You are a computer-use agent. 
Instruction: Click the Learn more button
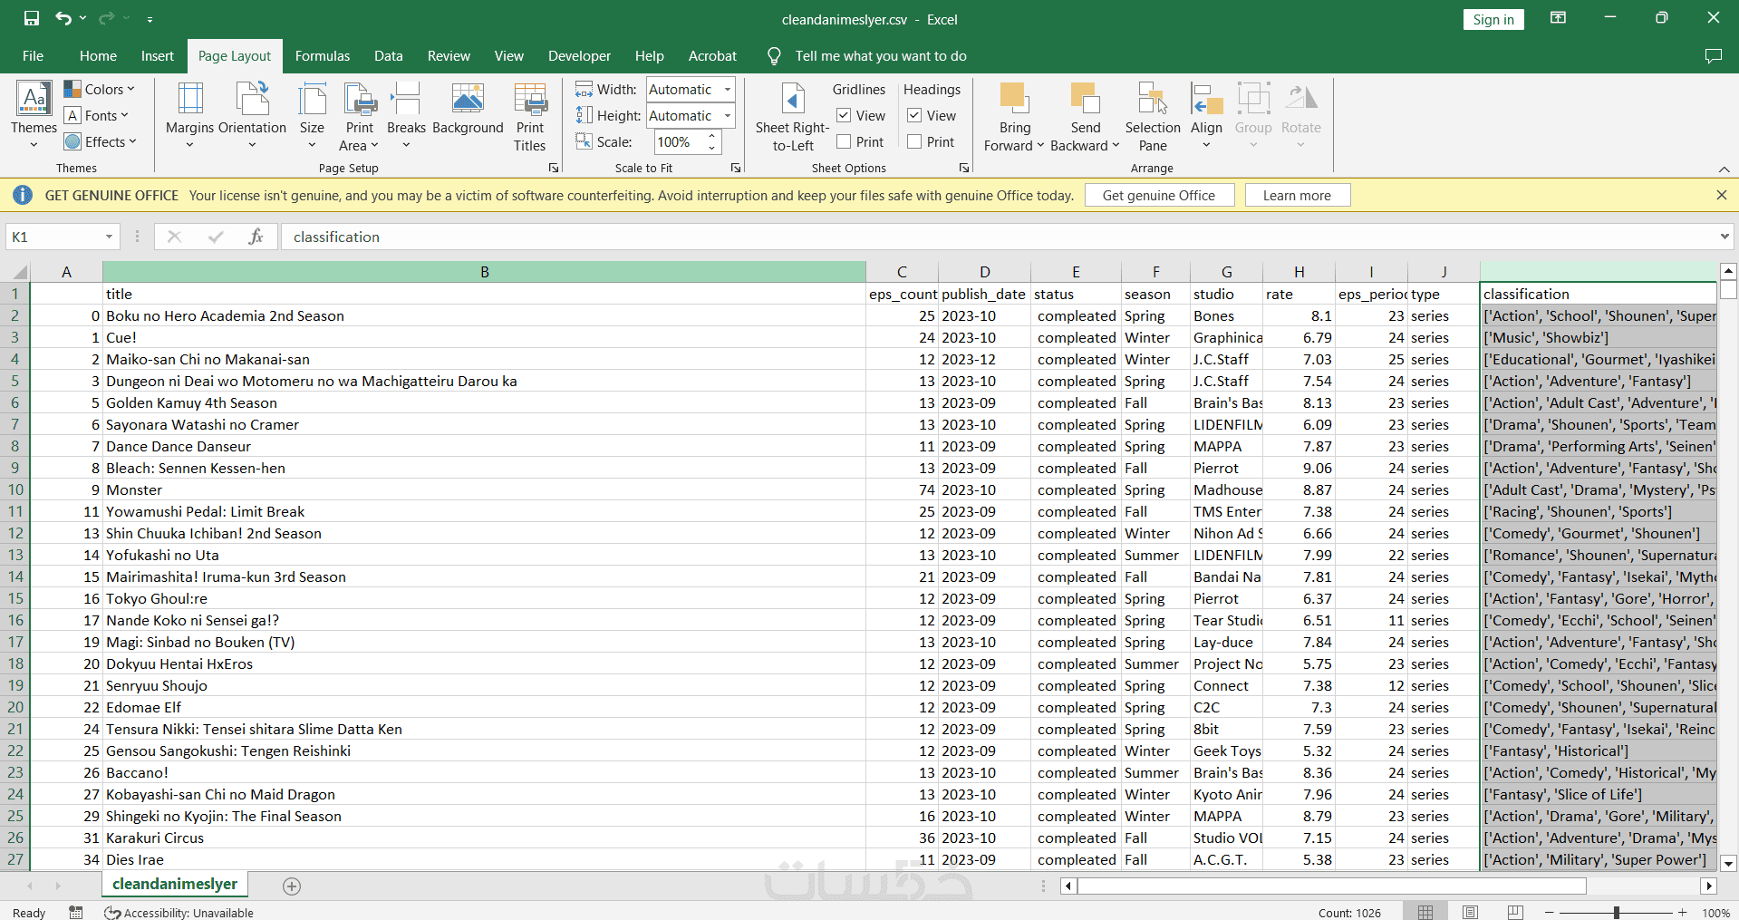pyautogui.click(x=1296, y=195)
